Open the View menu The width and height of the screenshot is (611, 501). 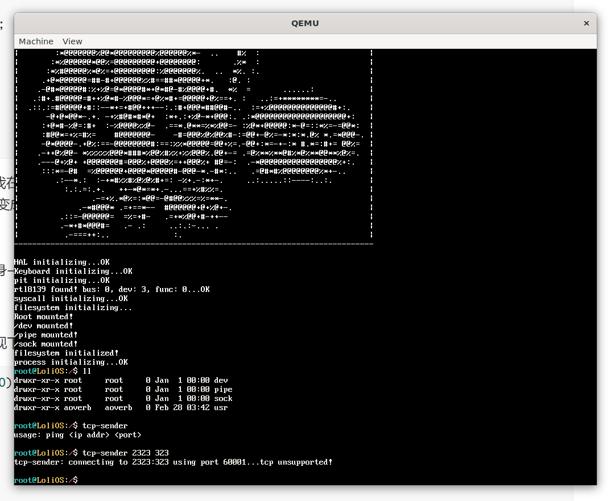(x=72, y=41)
